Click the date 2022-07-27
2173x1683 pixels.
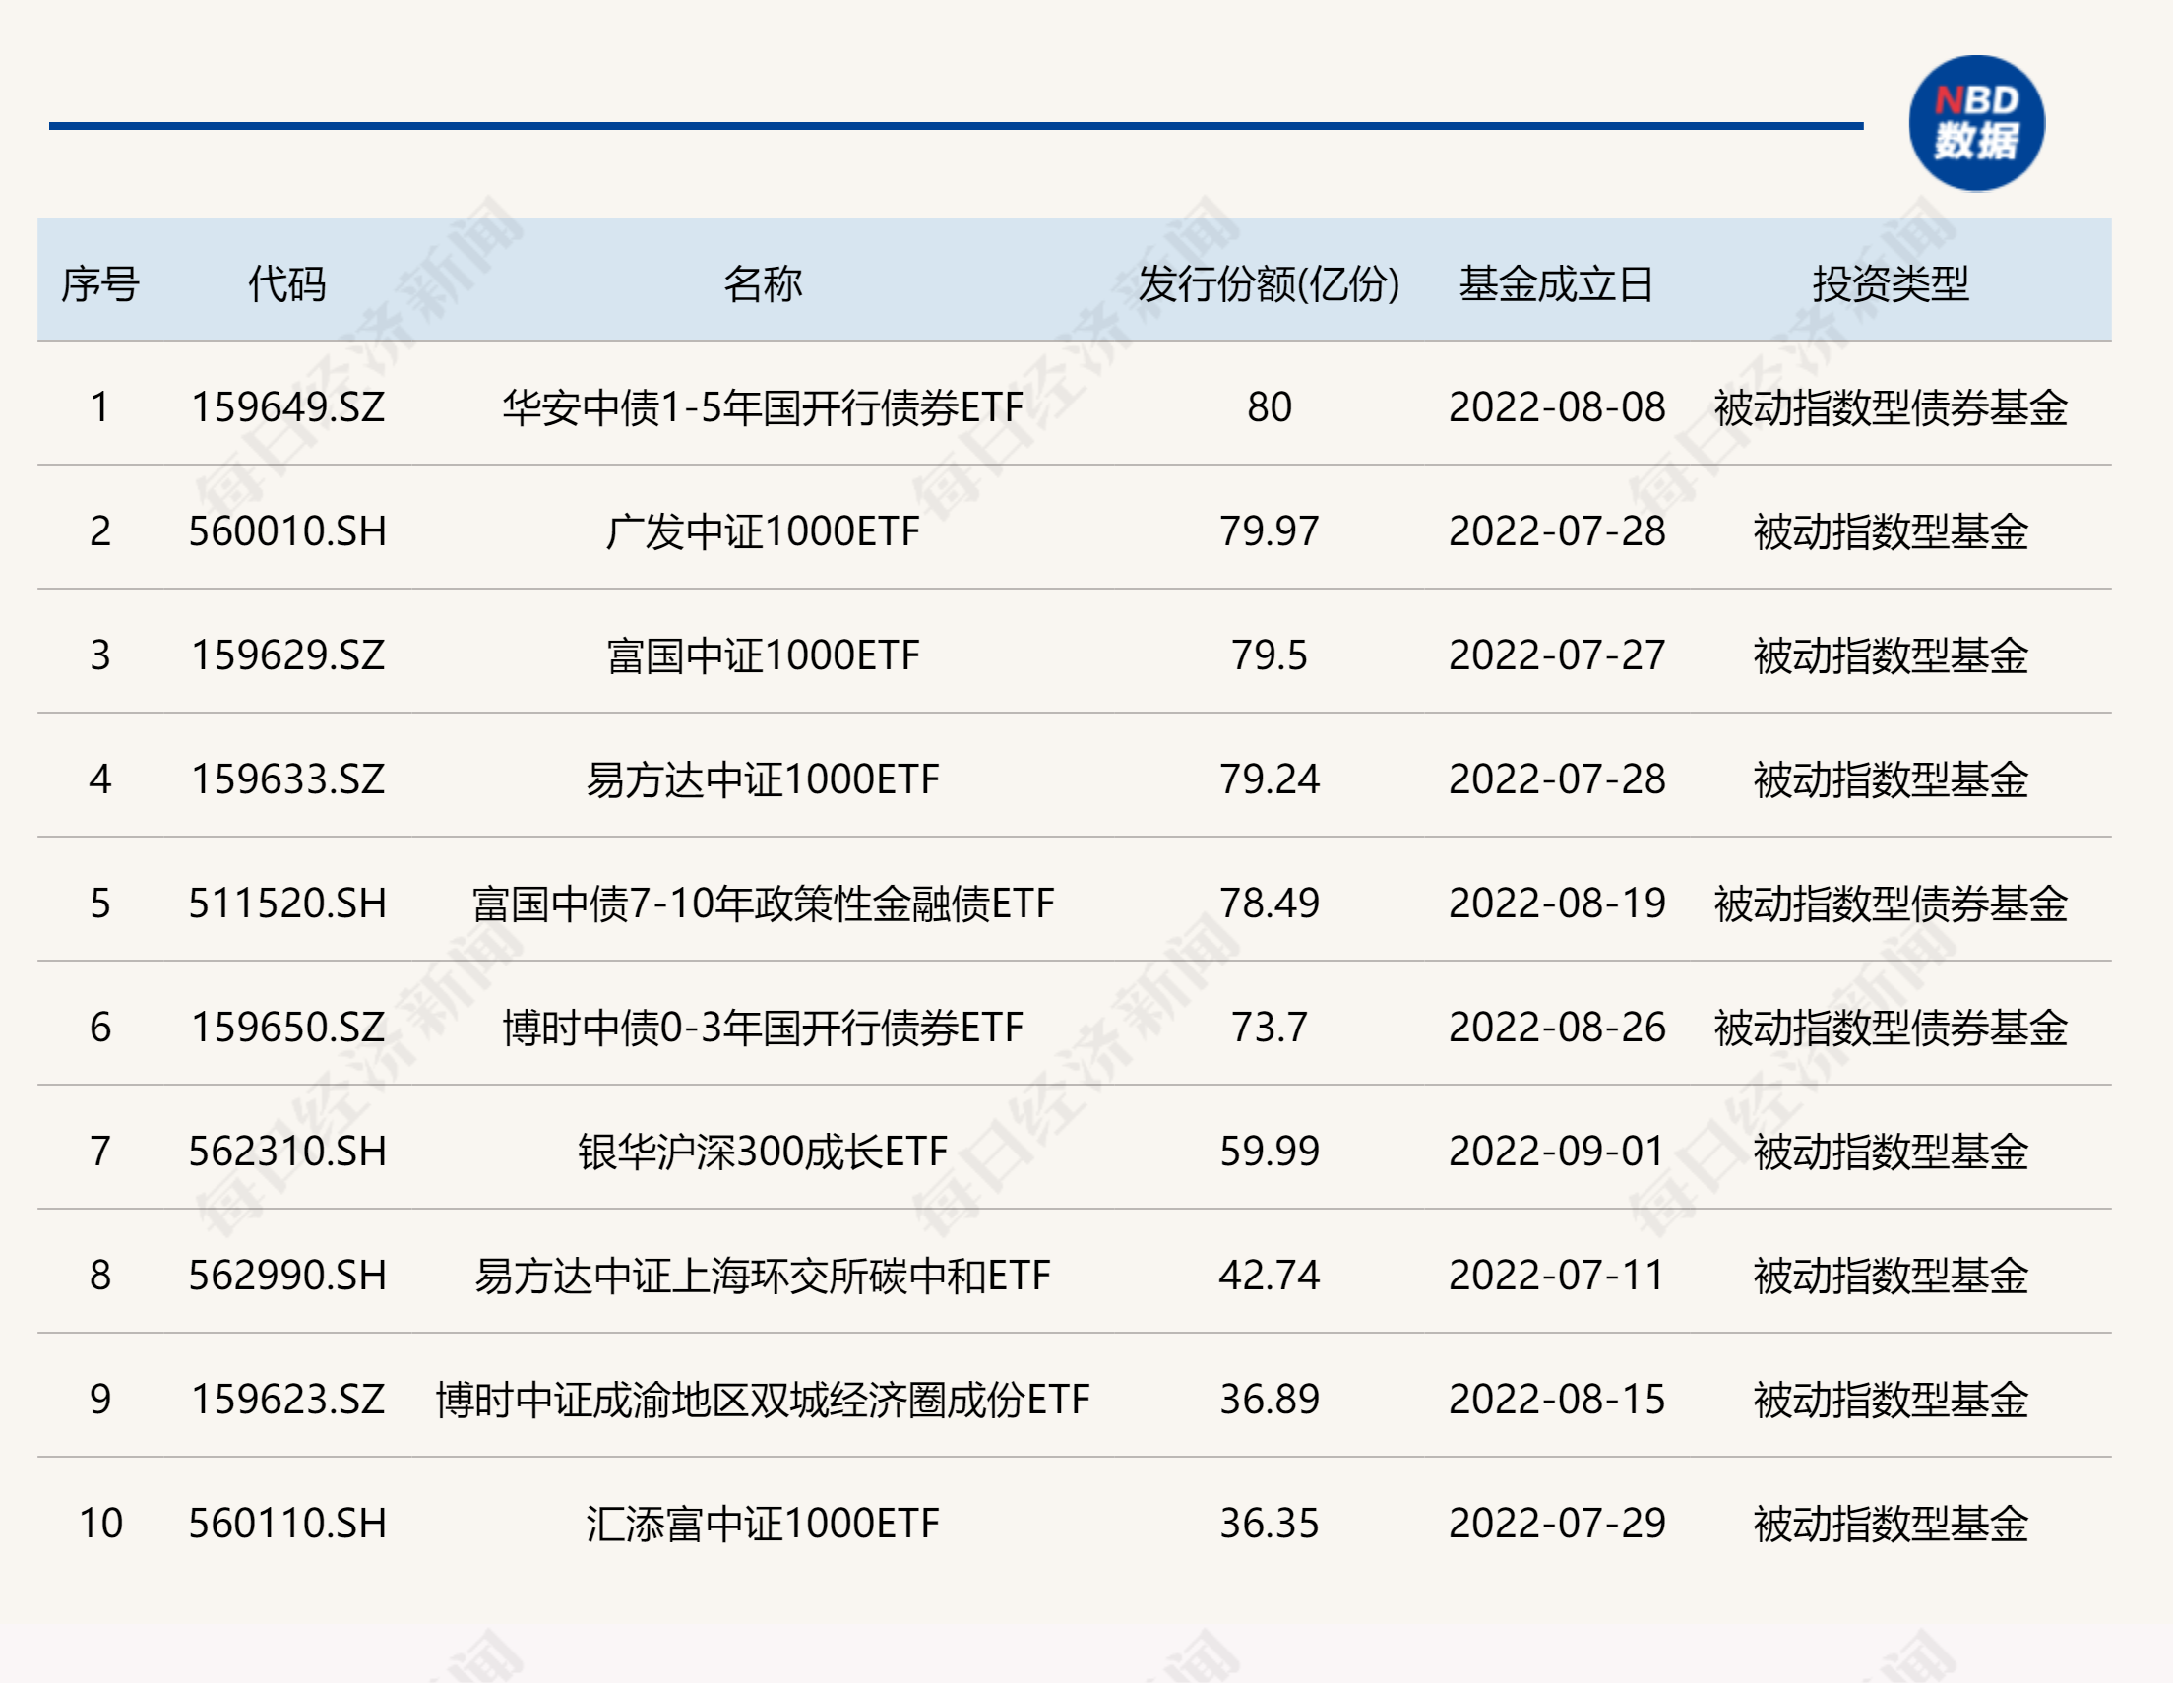coord(1557,654)
